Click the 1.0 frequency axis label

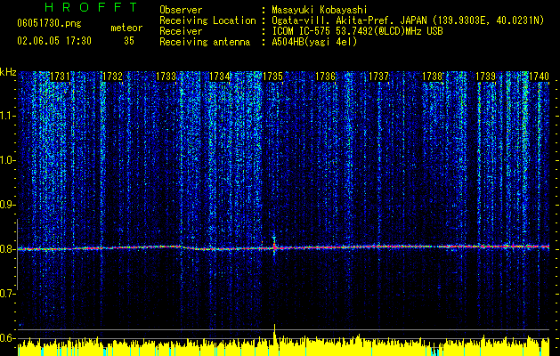tap(7, 160)
